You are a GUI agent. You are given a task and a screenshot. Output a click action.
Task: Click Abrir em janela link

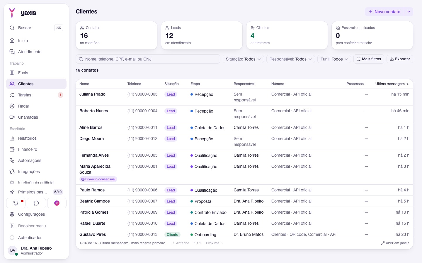coord(395,243)
